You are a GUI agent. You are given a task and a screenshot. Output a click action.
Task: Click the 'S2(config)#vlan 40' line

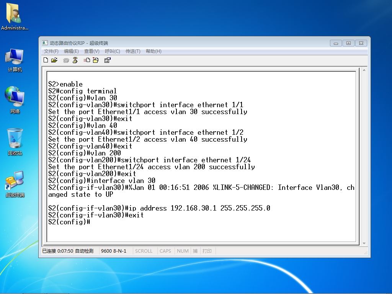(x=83, y=126)
